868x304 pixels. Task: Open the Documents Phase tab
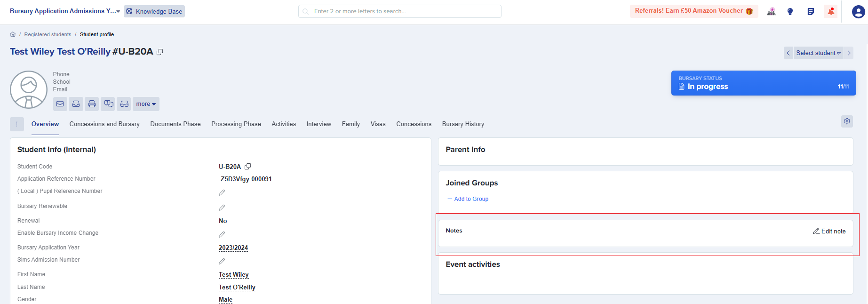click(175, 124)
